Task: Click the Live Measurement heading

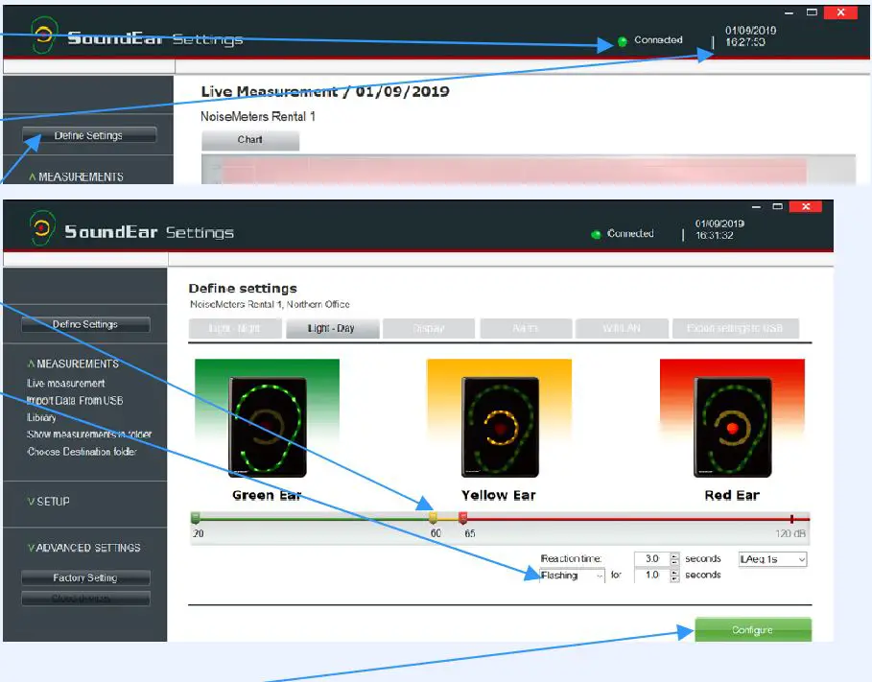Action: [325, 91]
